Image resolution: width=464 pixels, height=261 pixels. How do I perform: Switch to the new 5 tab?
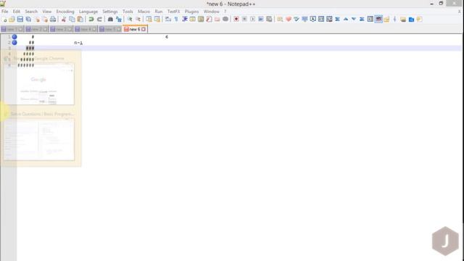(x=110, y=29)
